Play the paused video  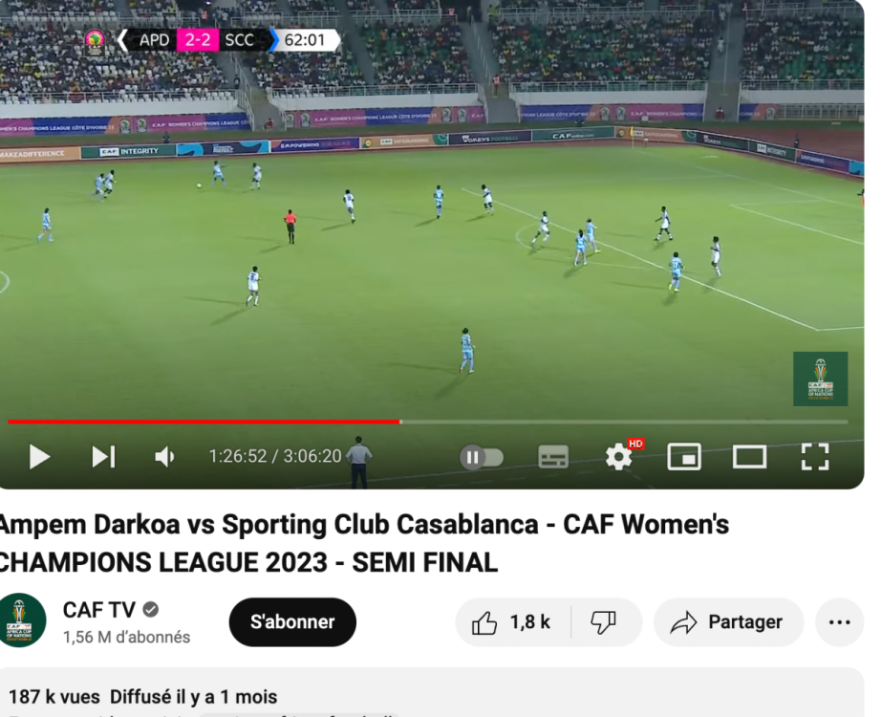tap(39, 456)
